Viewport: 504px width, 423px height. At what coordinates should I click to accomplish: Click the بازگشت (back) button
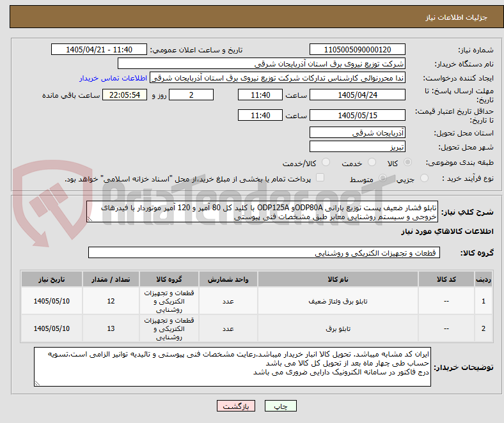click(236, 406)
